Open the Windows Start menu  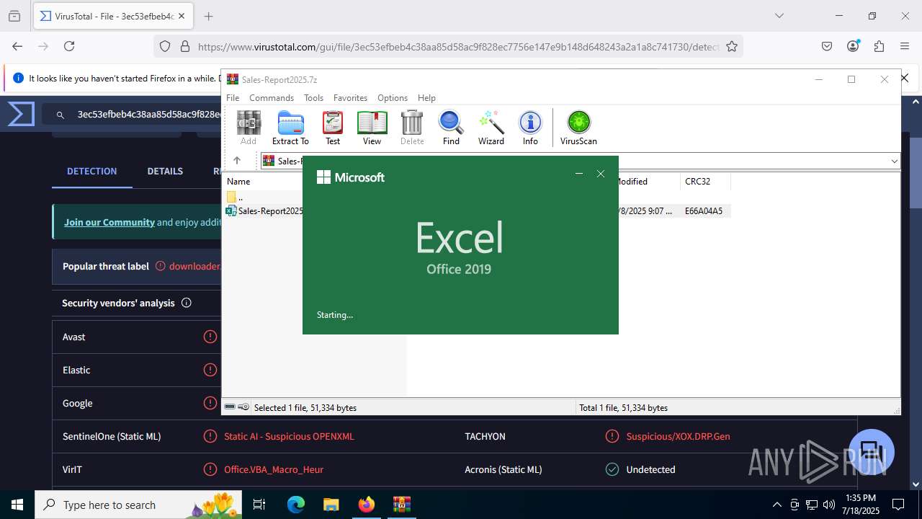pos(17,505)
